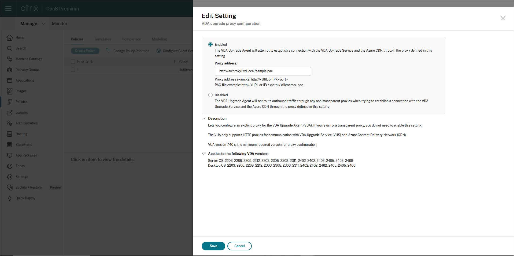Click the App Packages icon

[10, 155]
